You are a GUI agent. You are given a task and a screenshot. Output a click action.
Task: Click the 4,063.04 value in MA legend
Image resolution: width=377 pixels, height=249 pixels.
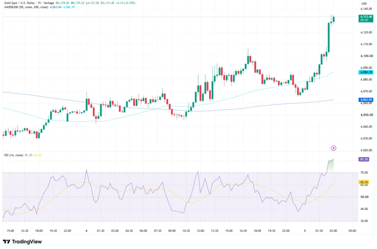tap(56, 7)
